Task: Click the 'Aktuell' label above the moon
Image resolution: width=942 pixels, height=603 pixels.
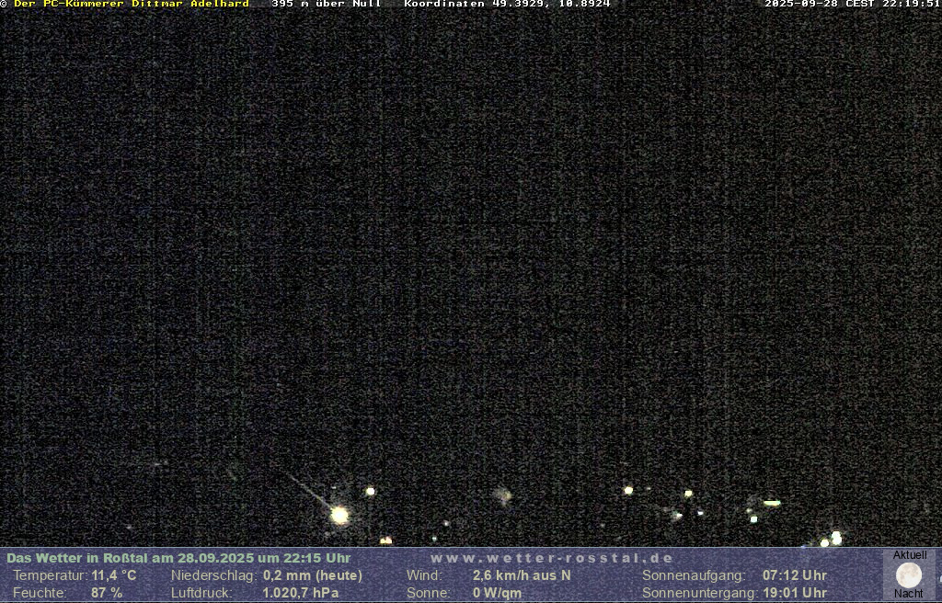Action: (x=910, y=555)
